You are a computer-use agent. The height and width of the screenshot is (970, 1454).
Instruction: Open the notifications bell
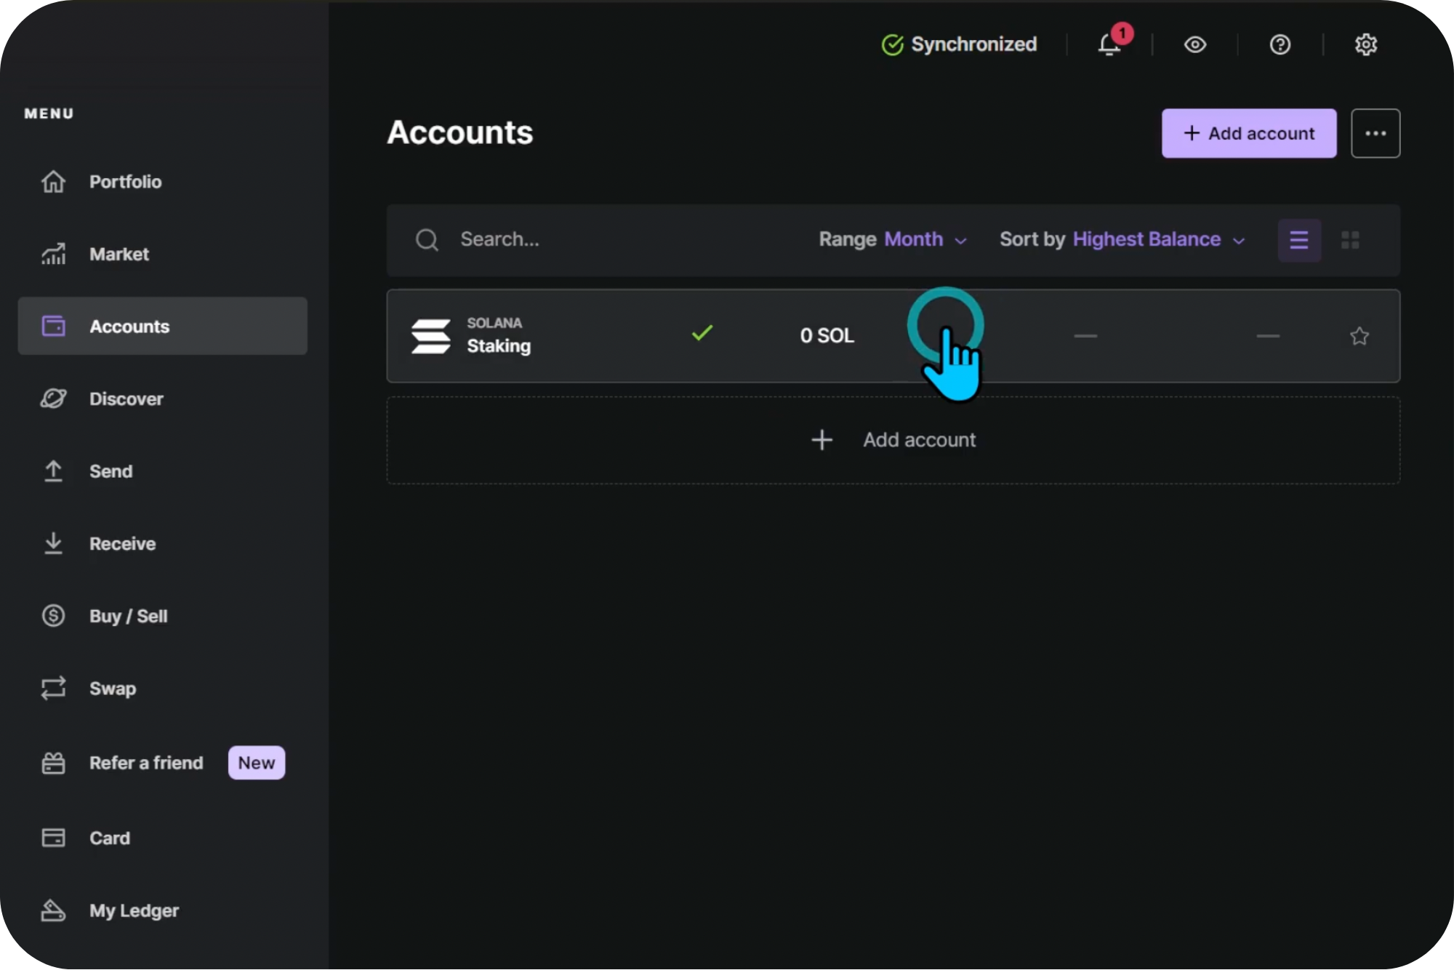point(1109,45)
